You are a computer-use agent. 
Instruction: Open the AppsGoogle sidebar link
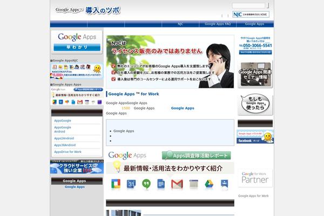(x=63, y=120)
